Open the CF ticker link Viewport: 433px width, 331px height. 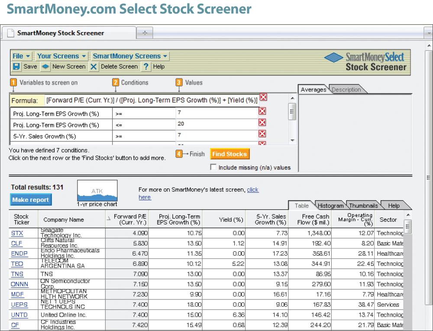(15, 325)
